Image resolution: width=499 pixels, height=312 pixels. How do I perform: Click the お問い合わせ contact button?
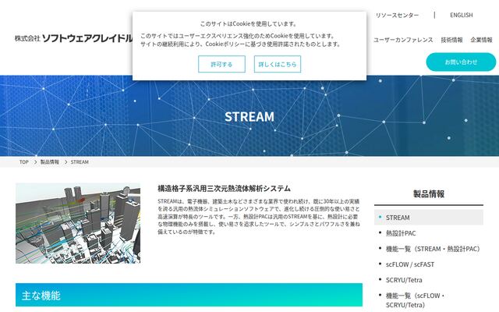[461, 62]
